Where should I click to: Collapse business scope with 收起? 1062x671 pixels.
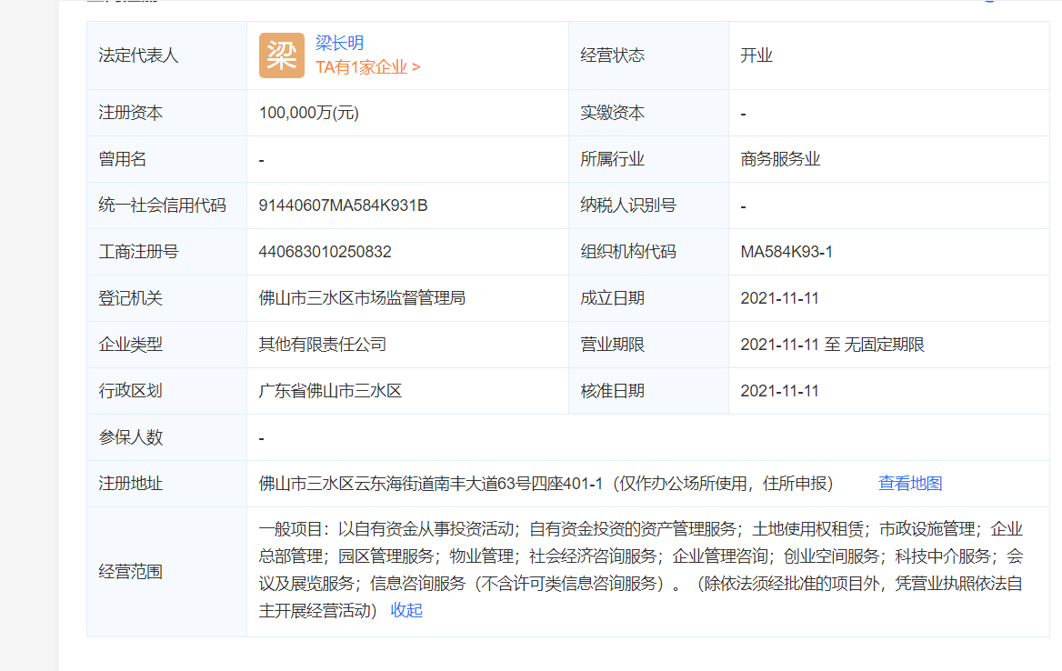(406, 610)
